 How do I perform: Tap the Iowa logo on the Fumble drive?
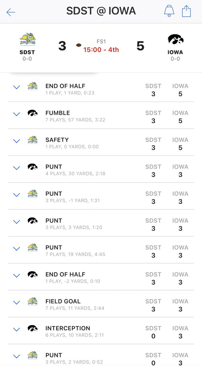[x=32, y=113]
